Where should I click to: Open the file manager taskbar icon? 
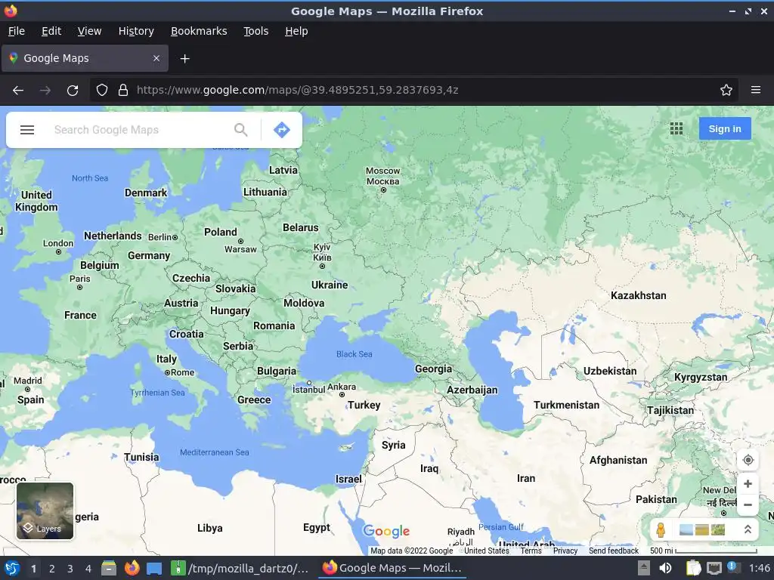tap(109, 568)
